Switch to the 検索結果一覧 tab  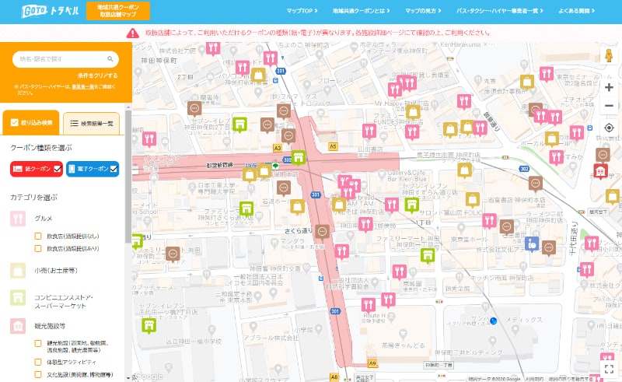point(91,124)
